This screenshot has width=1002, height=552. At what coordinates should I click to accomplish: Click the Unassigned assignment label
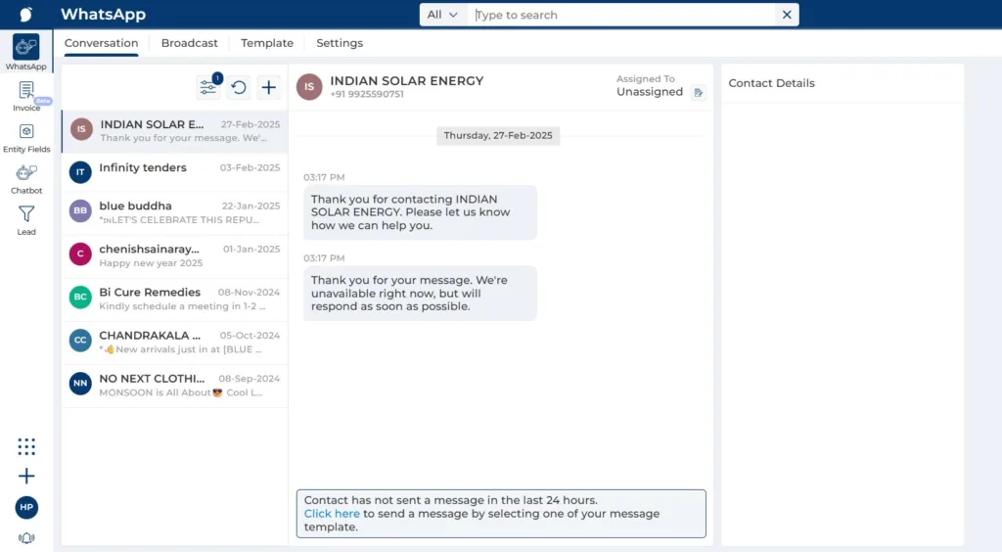pyautogui.click(x=650, y=92)
